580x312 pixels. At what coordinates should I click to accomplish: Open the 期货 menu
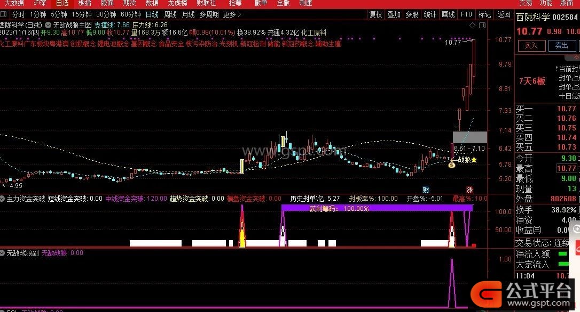click(129, 3)
